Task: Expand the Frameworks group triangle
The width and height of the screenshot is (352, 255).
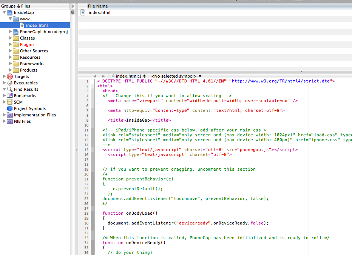Action: coord(10,64)
